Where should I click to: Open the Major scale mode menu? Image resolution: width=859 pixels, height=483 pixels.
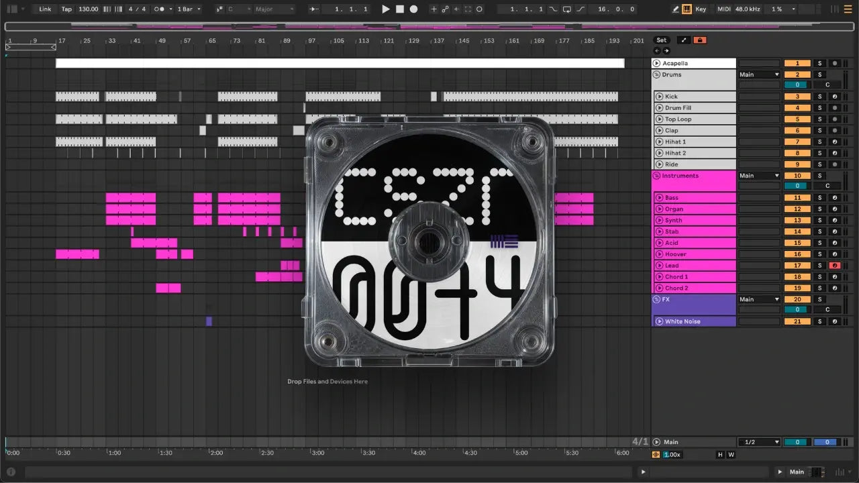pyautogui.click(x=273, y=9)
